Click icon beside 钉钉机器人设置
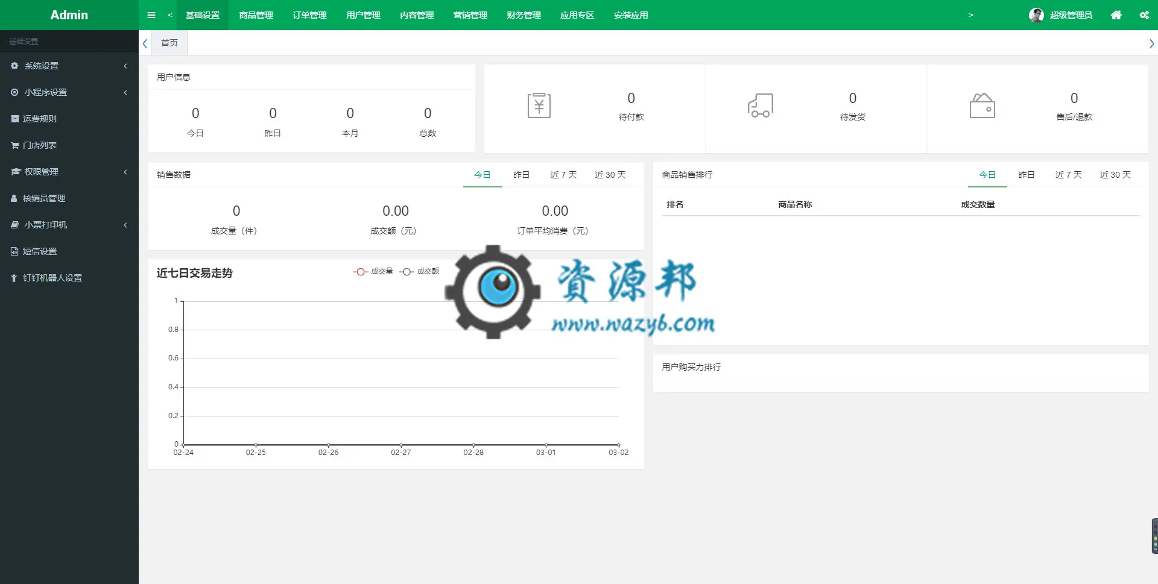Image resolution: width=1158 pixels, height=584 pixels. (x=14, y=278)
